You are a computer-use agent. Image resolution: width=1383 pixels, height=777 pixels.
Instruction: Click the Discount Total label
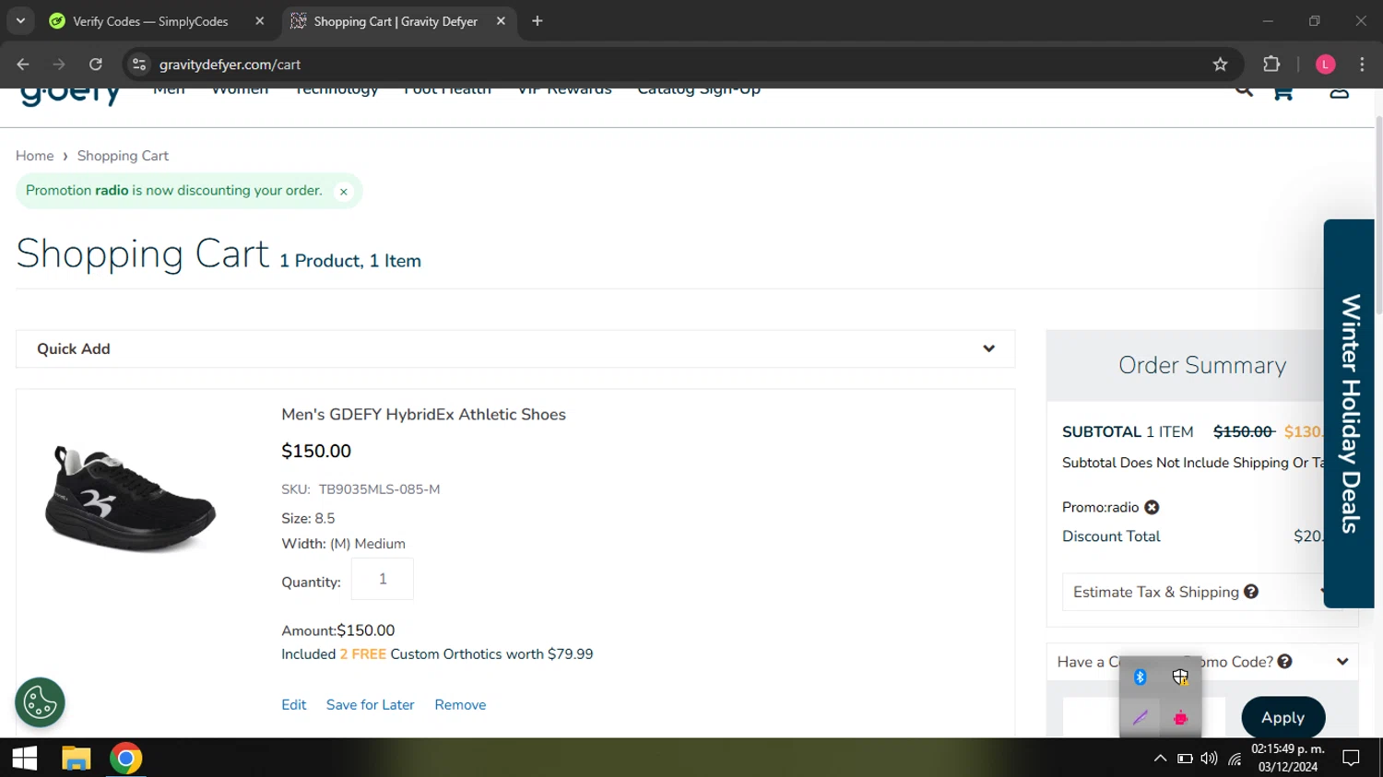(x=1111, y=536)
